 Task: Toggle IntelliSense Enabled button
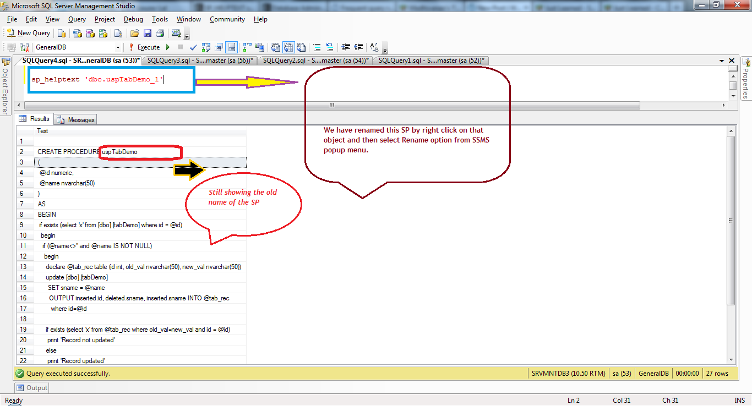(x=232, y=47)
